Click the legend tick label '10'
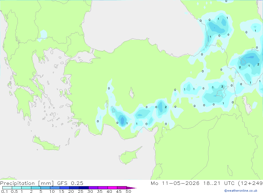 point(52,191)
